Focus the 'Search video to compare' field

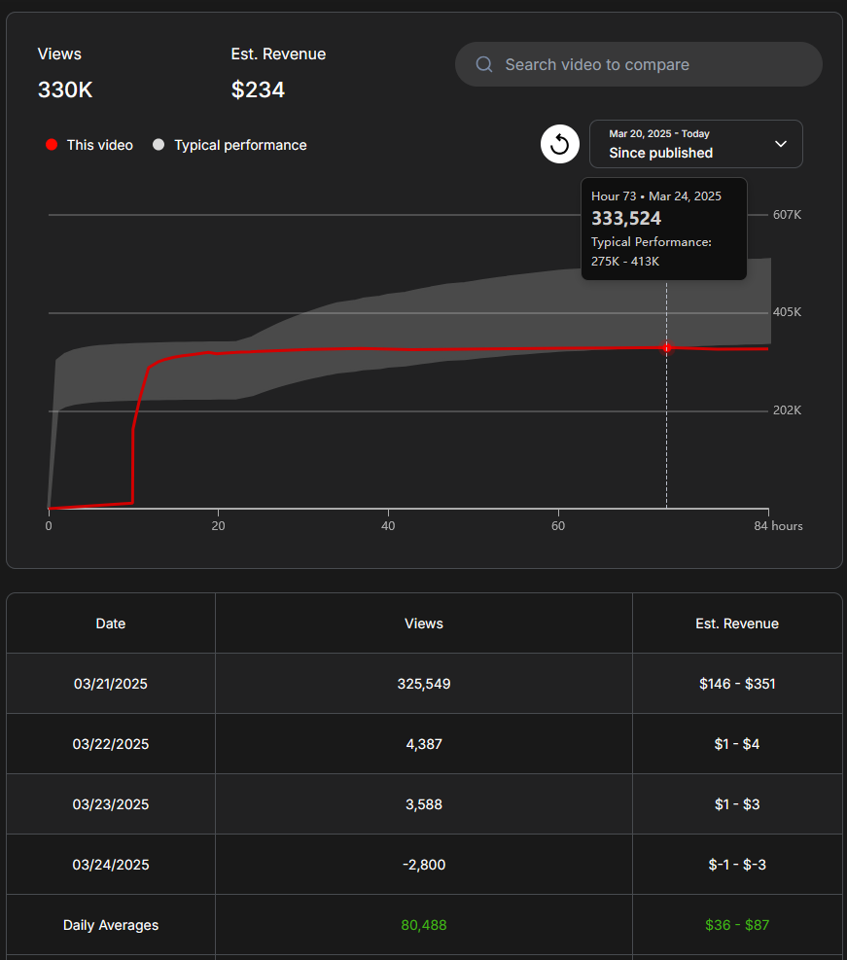(x=652, y=65)
